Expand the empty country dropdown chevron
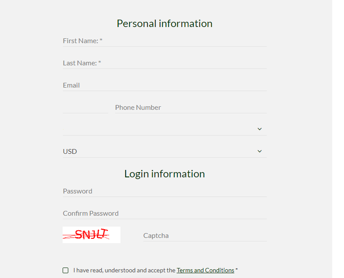The height and width of the screenshot is (278, 344). (260, 129)
